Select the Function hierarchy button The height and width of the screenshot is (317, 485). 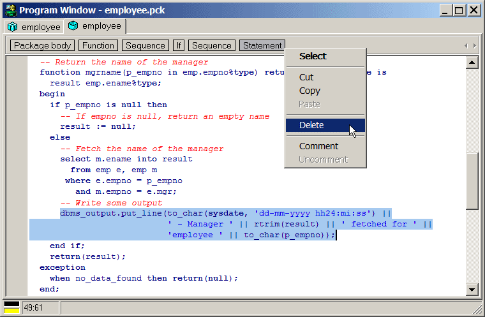98,45
